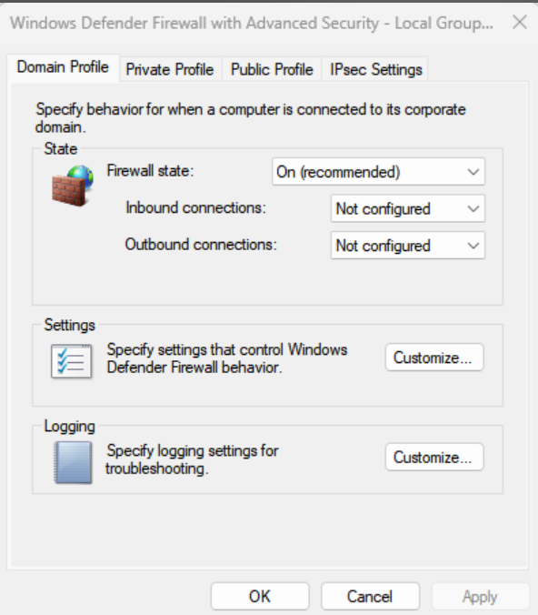Confirm the dialog with OK
This screenshot has height=615, width=538.
(260, 596)
